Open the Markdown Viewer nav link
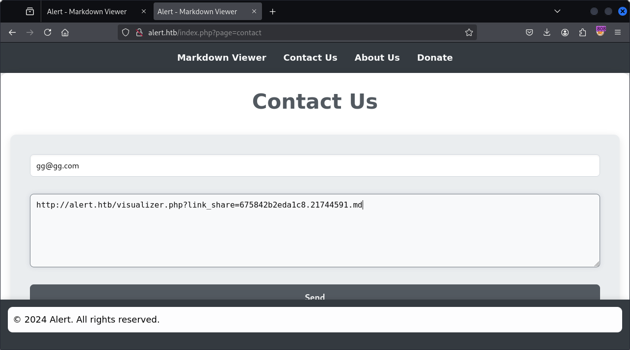 coord(221,58)
